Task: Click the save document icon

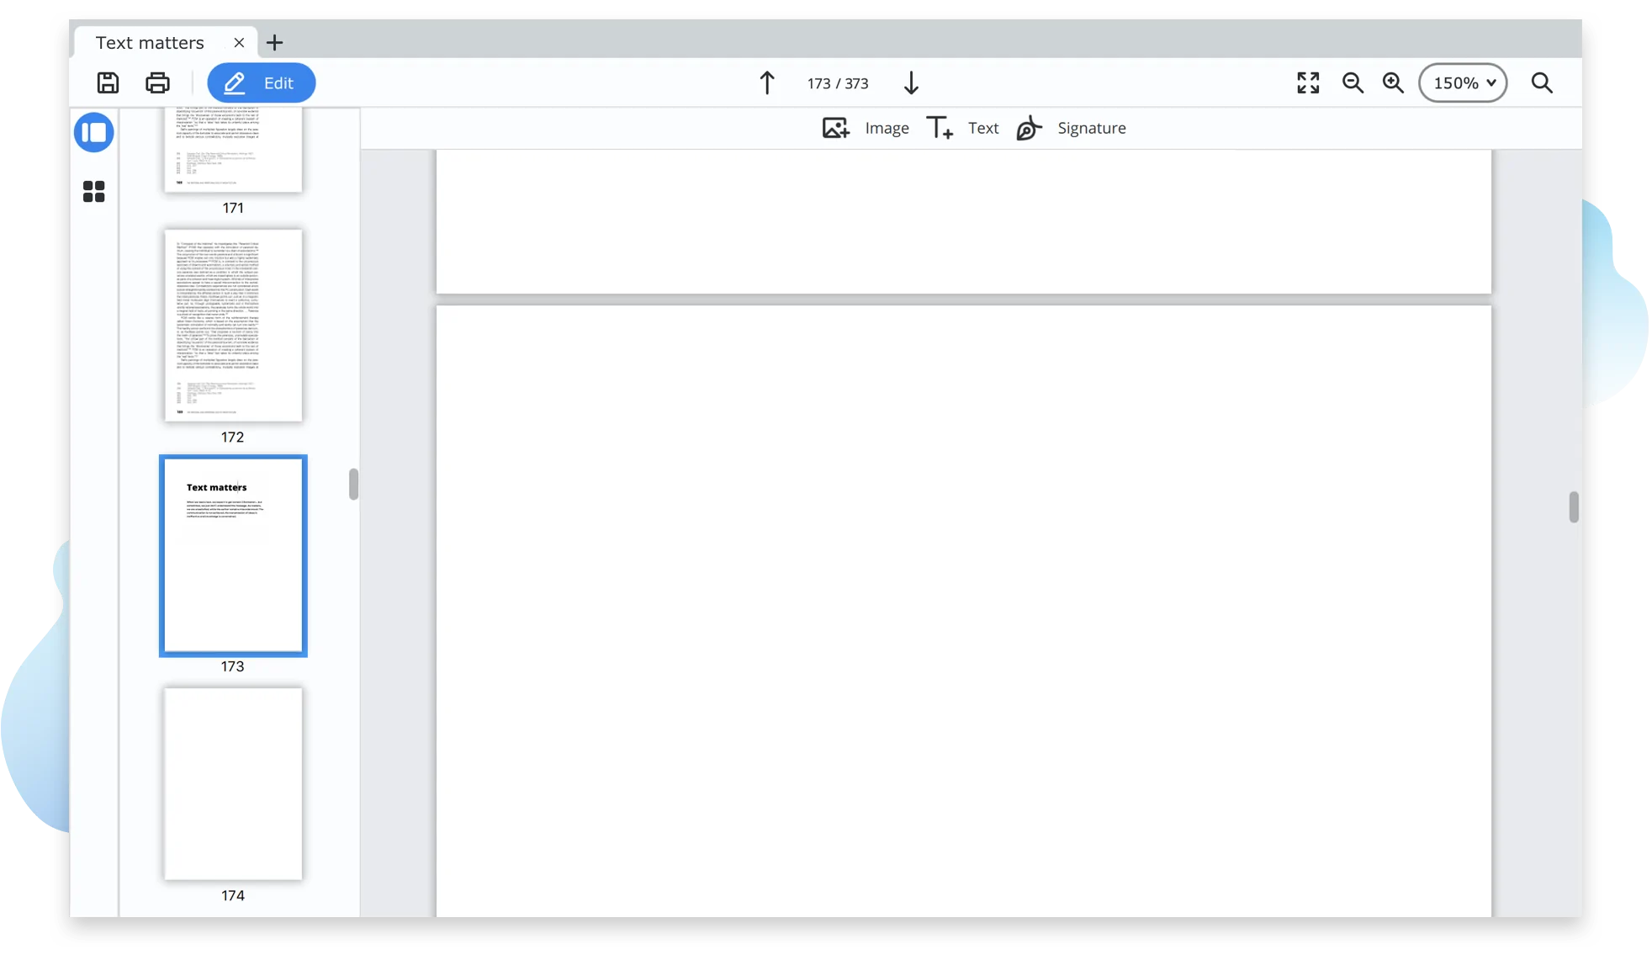Action: [108, 82]
